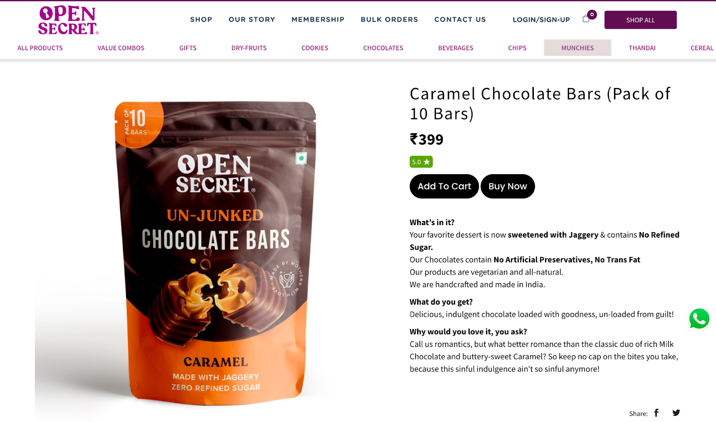Open the Shop menu
The width and height of the screenshot is (716, 422).
201,19
